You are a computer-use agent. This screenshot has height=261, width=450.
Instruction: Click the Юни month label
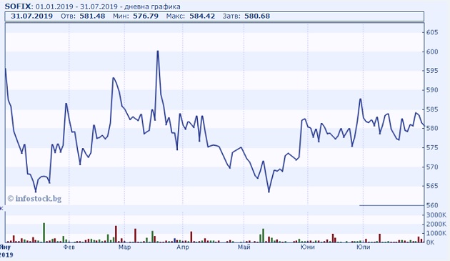point(308,247)
